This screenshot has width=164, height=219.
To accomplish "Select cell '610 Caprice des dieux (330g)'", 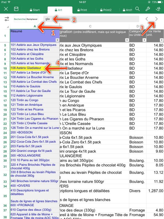I will pyautogui.click(x=35, y=210).
